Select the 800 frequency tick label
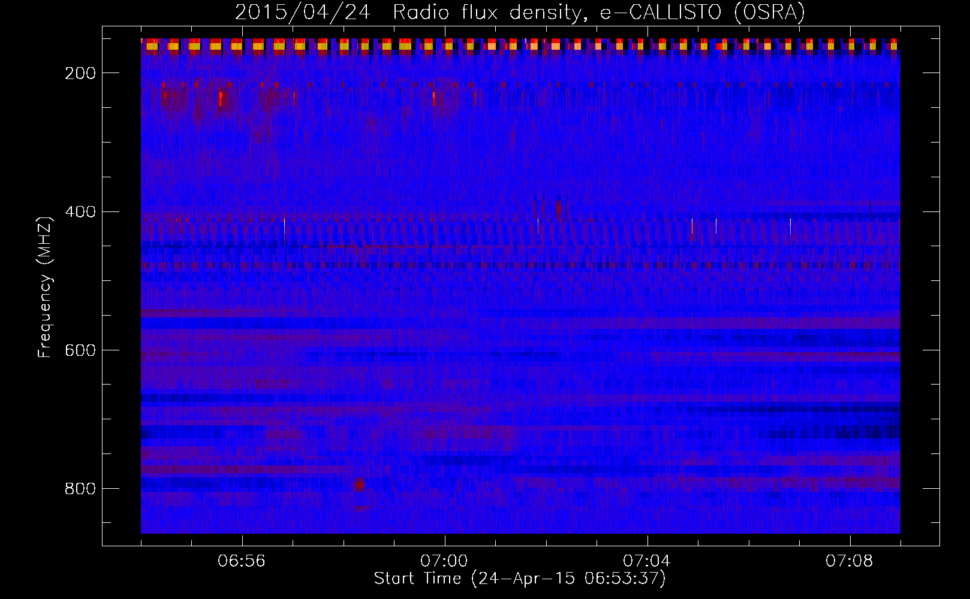Viewport: 970px width, 599px height. [x=80, y=488]
